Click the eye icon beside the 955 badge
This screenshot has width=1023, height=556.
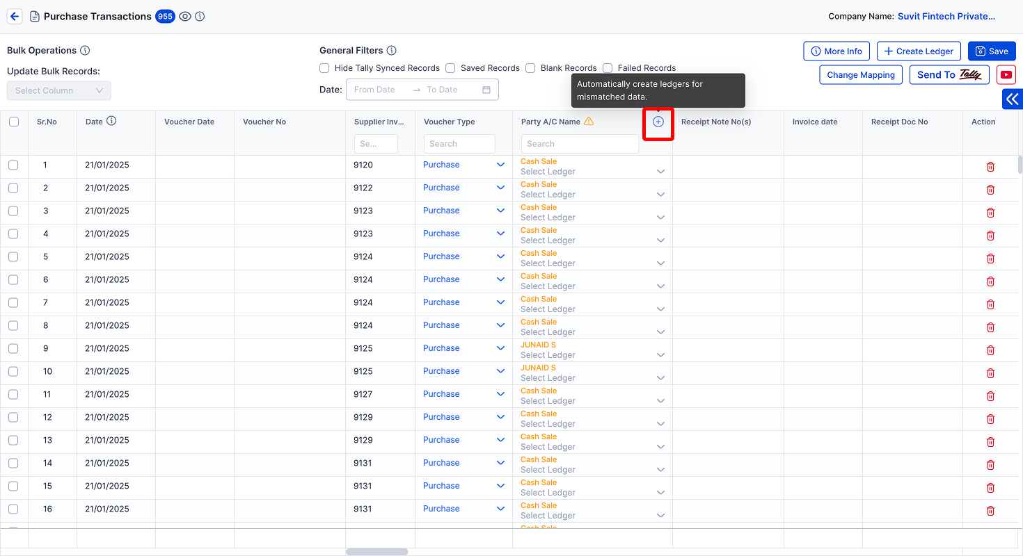coord(185,17)
